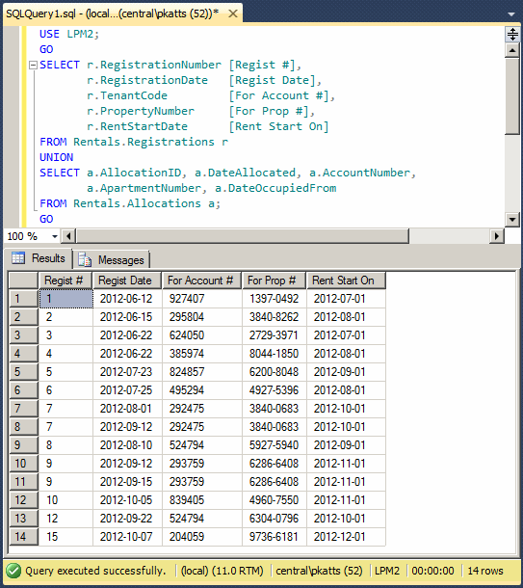Select the Regist Date column header
Image resolution: width=523 pixels, height=588 pixels.
127,281
